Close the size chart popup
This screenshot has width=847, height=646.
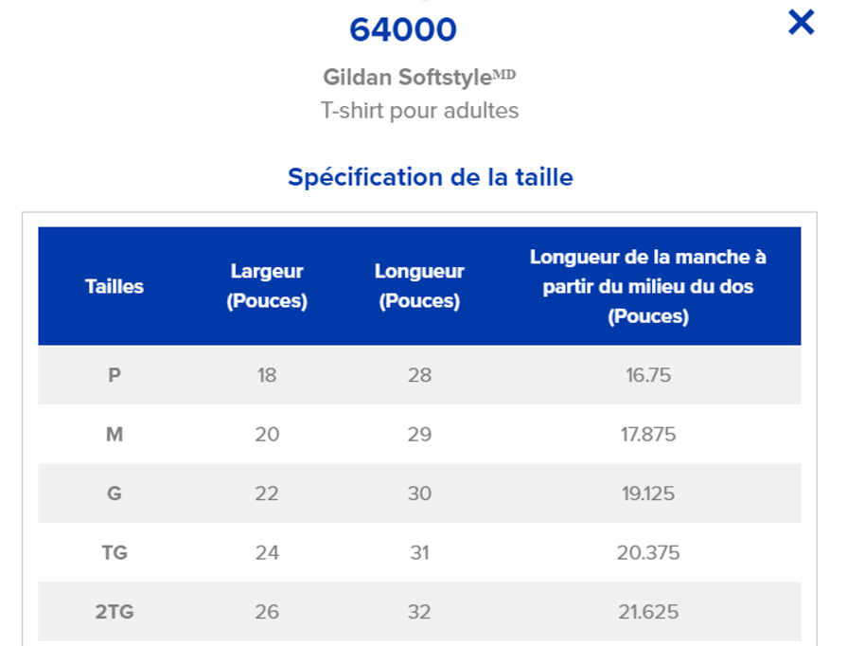(x=801, y=22)
